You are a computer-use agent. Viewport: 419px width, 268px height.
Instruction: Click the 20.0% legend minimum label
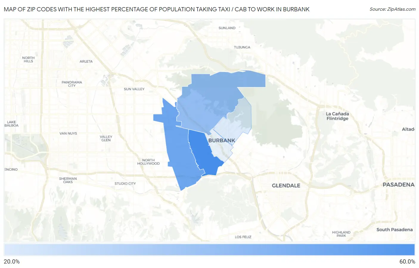[x=12, y=261]
